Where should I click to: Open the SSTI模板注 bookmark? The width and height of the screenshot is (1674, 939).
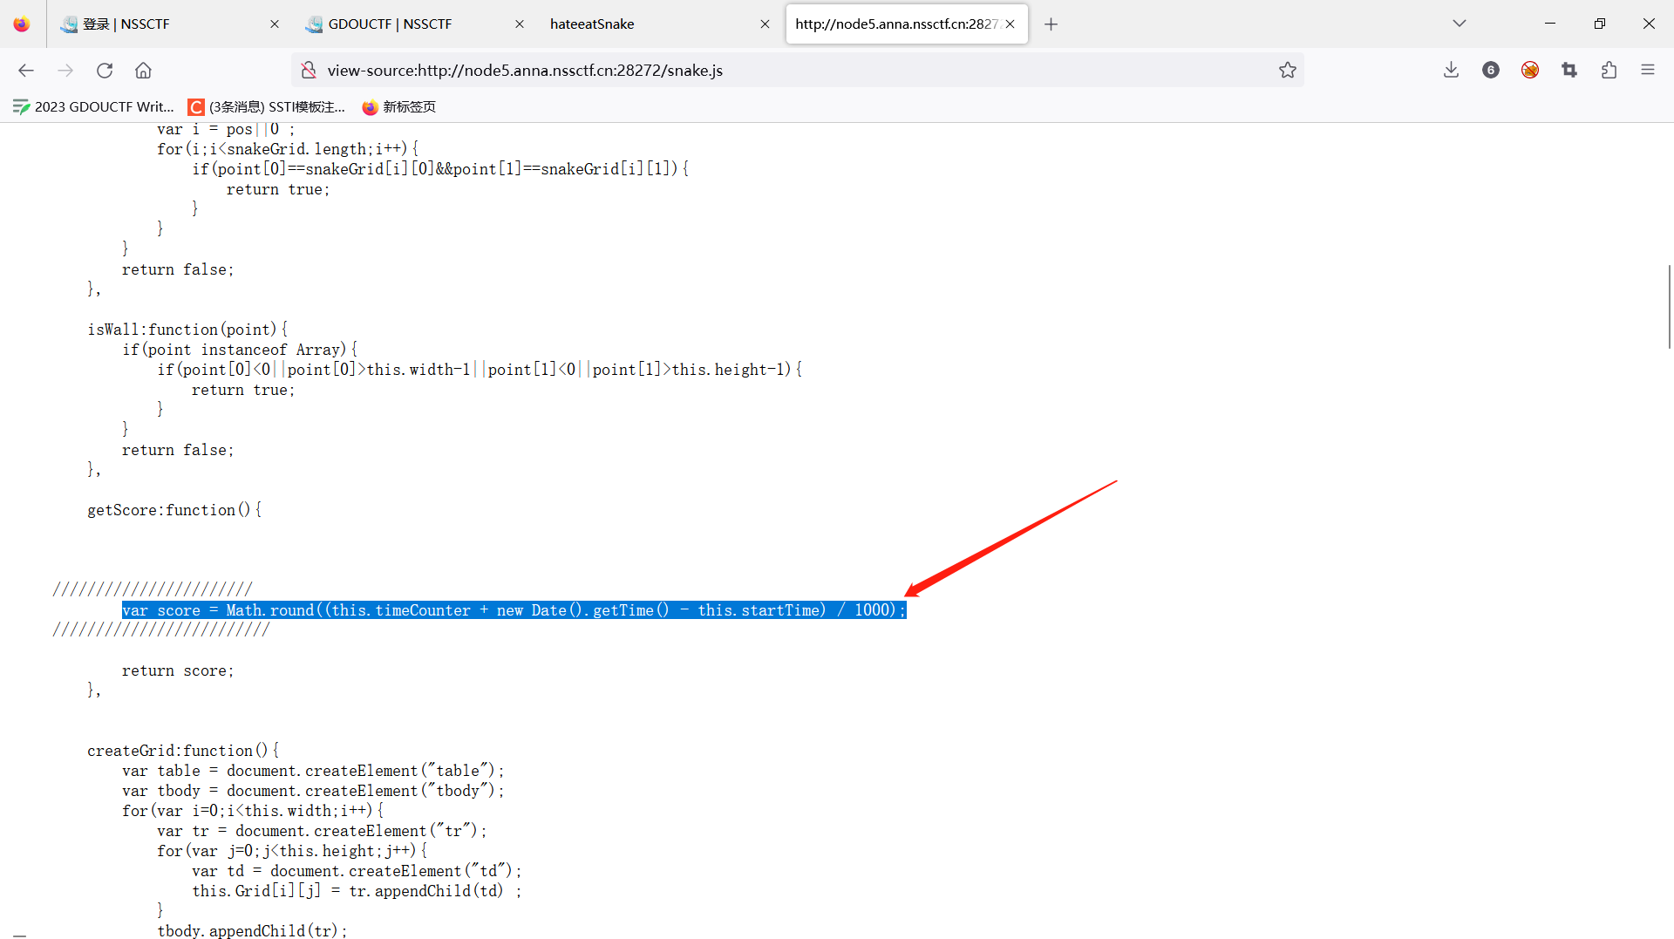(267, 106)
